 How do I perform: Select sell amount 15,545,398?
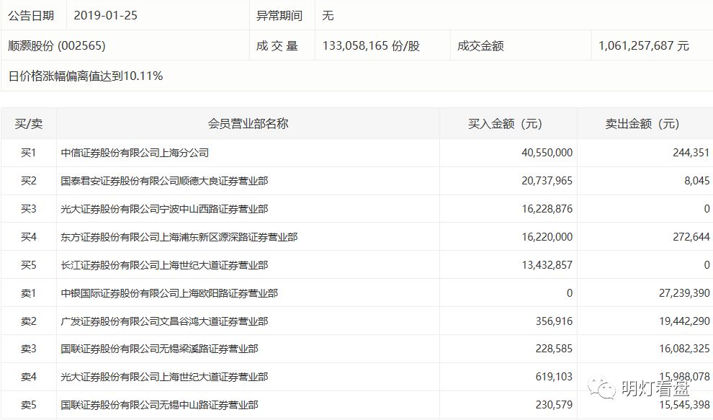click(684, 405)
